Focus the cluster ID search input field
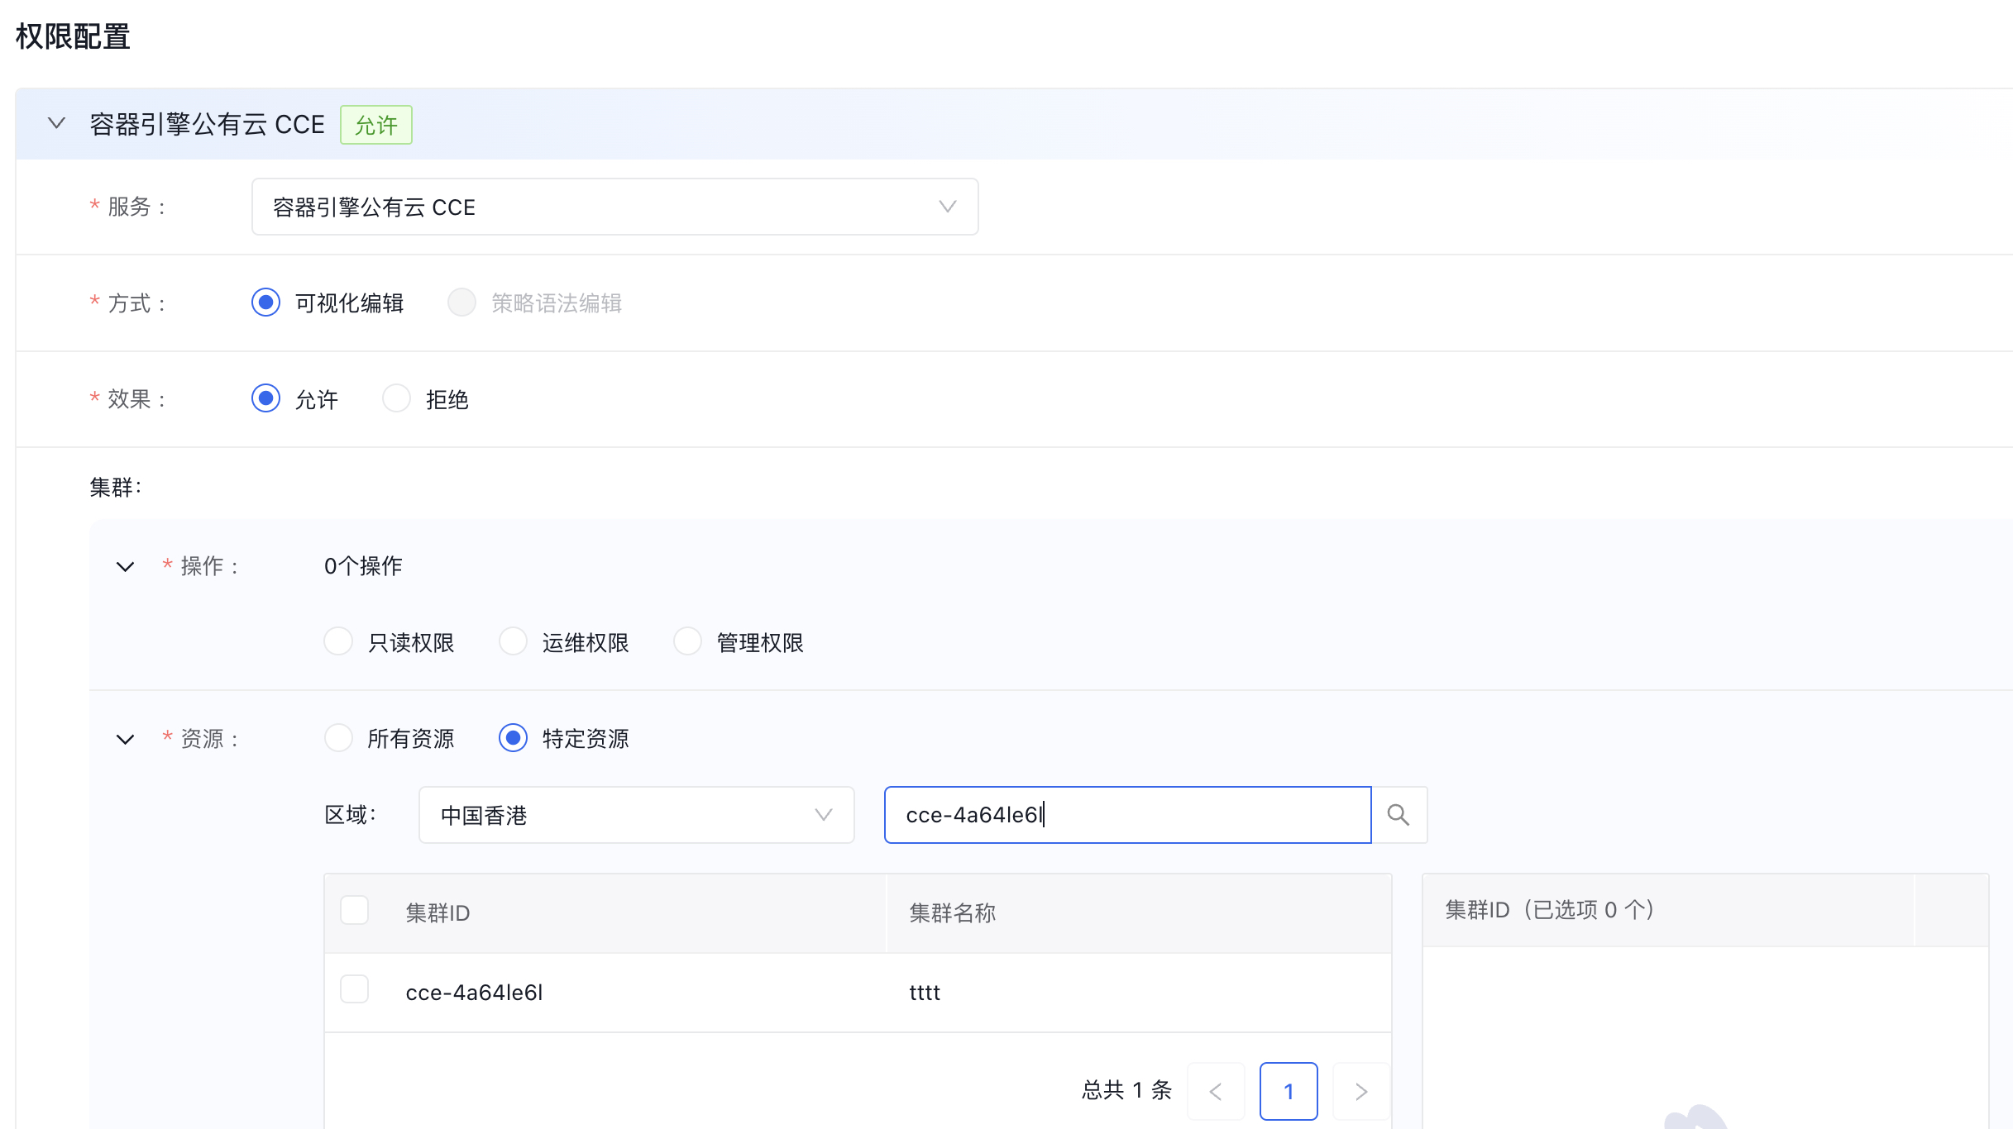The image size is (2013, 1129). (1127, 815)
